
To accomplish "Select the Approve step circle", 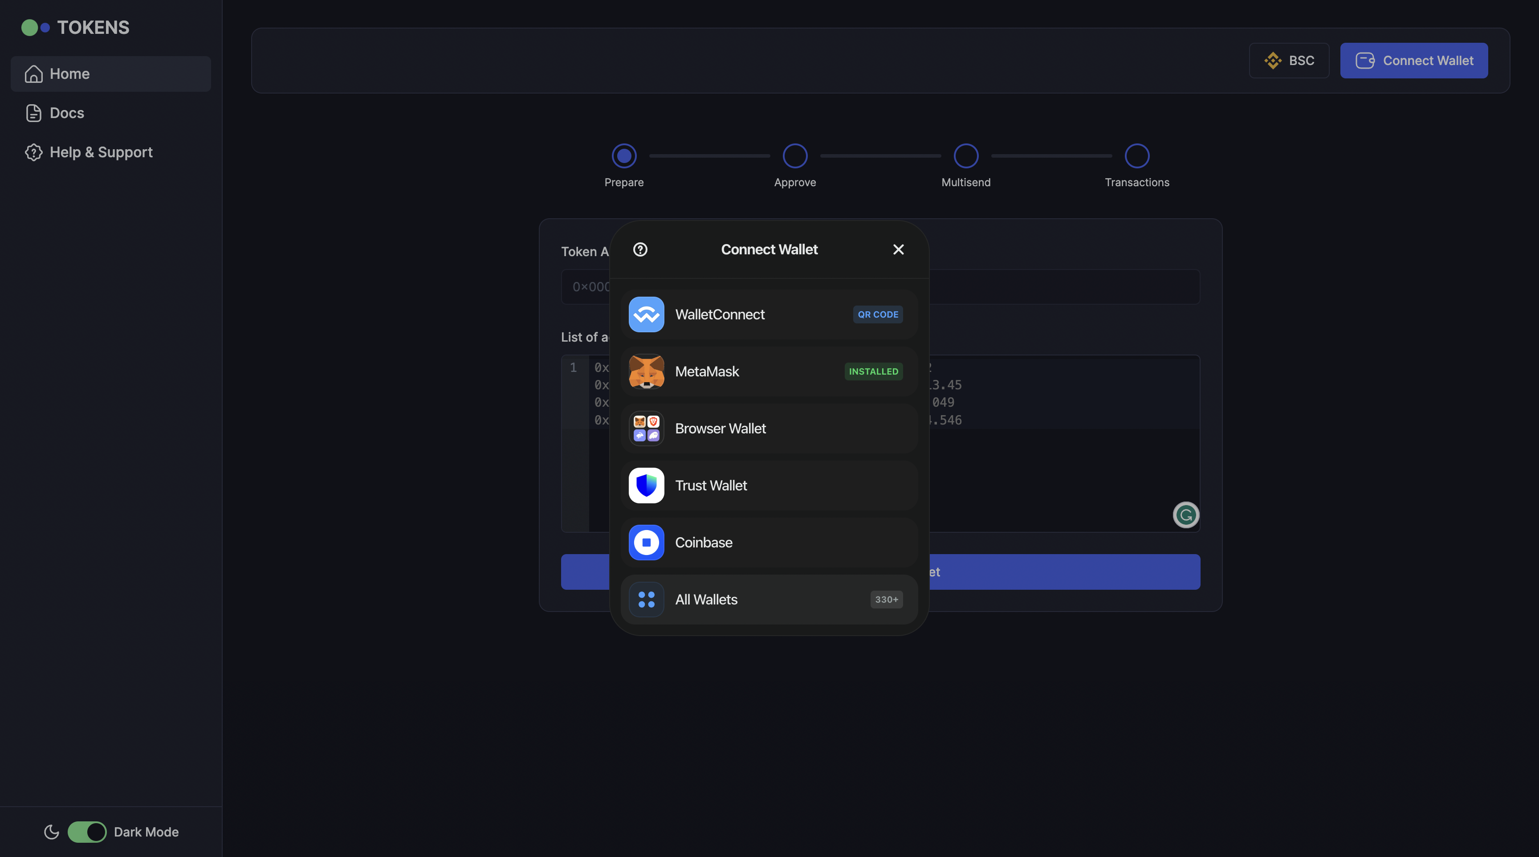I will pyautogui.click(x=794, y=155).
